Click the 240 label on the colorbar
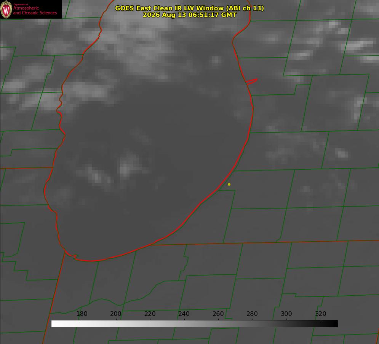379x344 pixels. tap(184, 314)
